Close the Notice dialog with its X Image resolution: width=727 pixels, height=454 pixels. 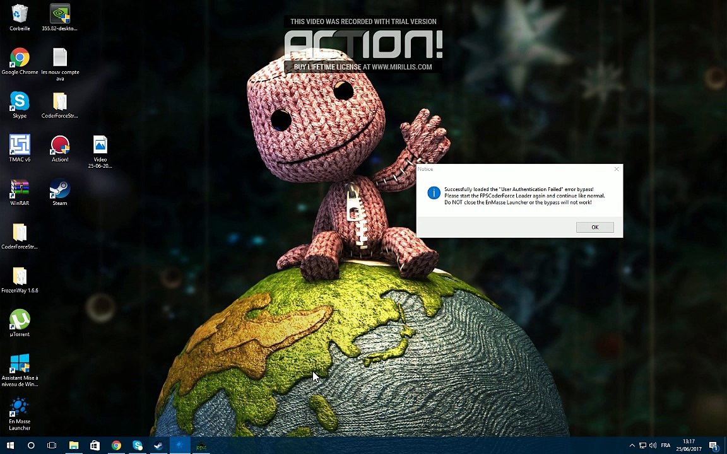click(617, 169)
